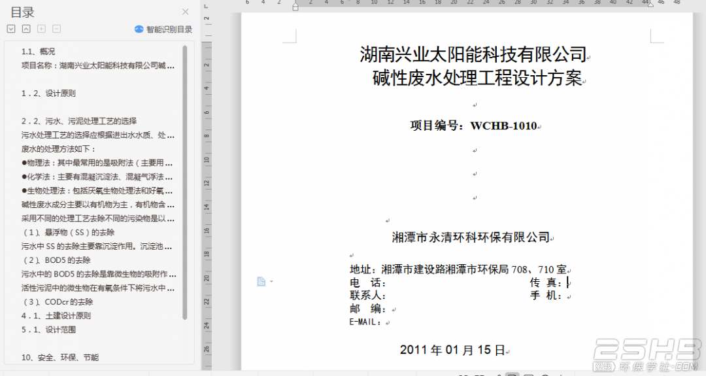The height and width of the screenshot is (376, 706).
Task: Click the text 项目编号：WCHB-1010
Action: [474, 126]
